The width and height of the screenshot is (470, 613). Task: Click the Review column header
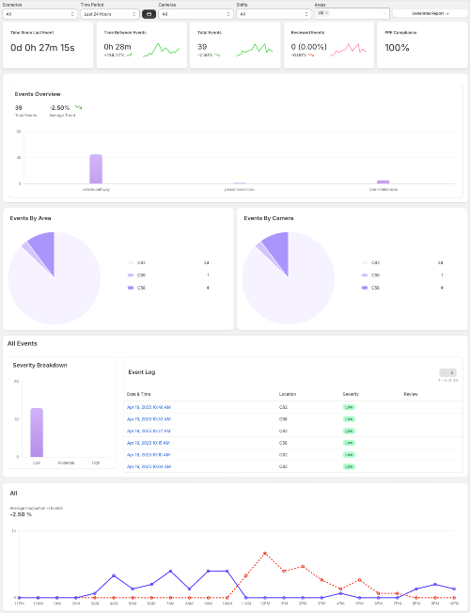[411, 394]
